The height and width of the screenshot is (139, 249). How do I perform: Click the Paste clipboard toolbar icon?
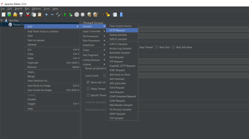point(39,14)
